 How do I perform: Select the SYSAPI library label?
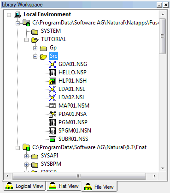coord(50,156)
